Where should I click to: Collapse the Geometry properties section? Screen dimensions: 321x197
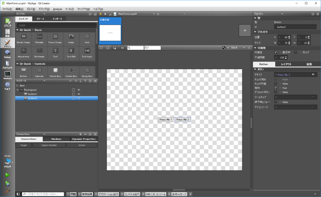(255, 32)
